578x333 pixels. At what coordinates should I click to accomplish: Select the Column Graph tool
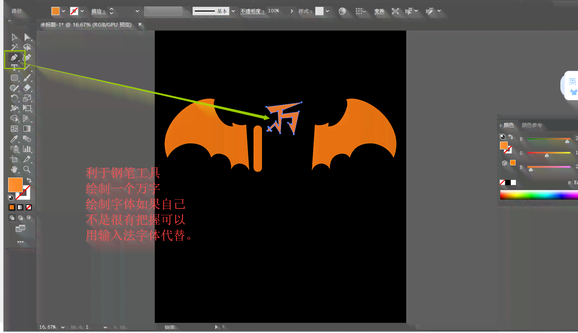coord(27,149)
